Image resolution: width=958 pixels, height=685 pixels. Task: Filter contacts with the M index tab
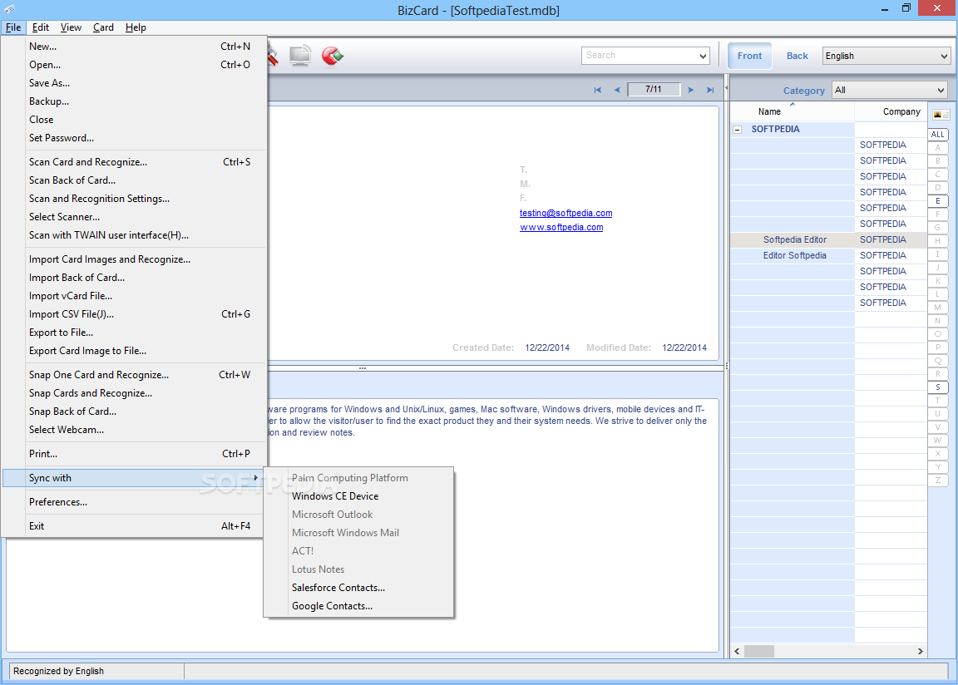click(938, 307)
